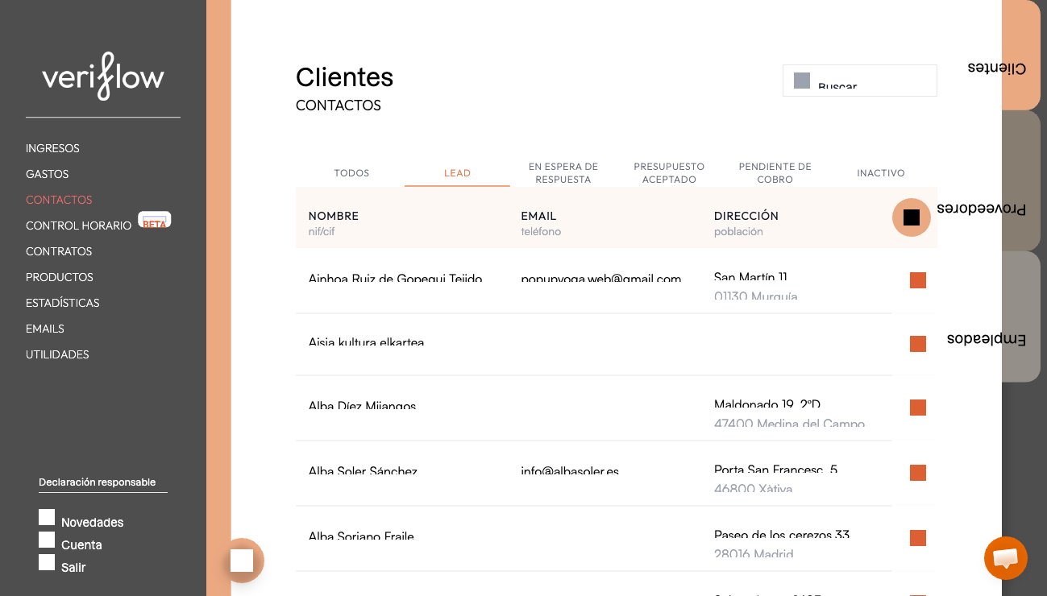This screenshot has width=1047, height=596.
Task: Toggle the Cuenta checkbox
Action: pos(47,540)
